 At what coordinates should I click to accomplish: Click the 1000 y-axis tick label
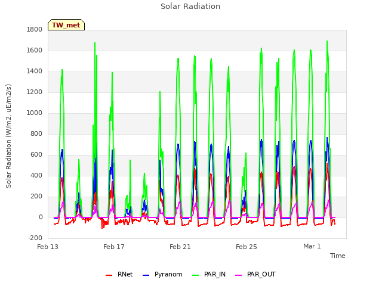tap(35, 113)
